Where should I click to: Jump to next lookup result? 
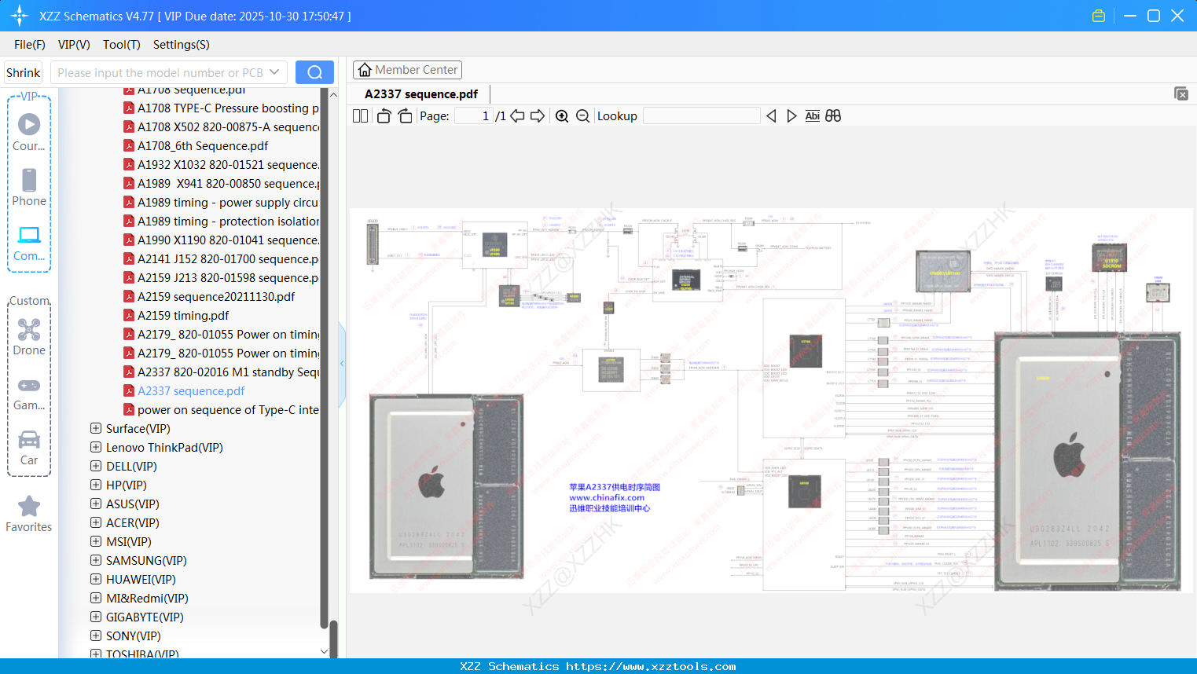(791, 116)
